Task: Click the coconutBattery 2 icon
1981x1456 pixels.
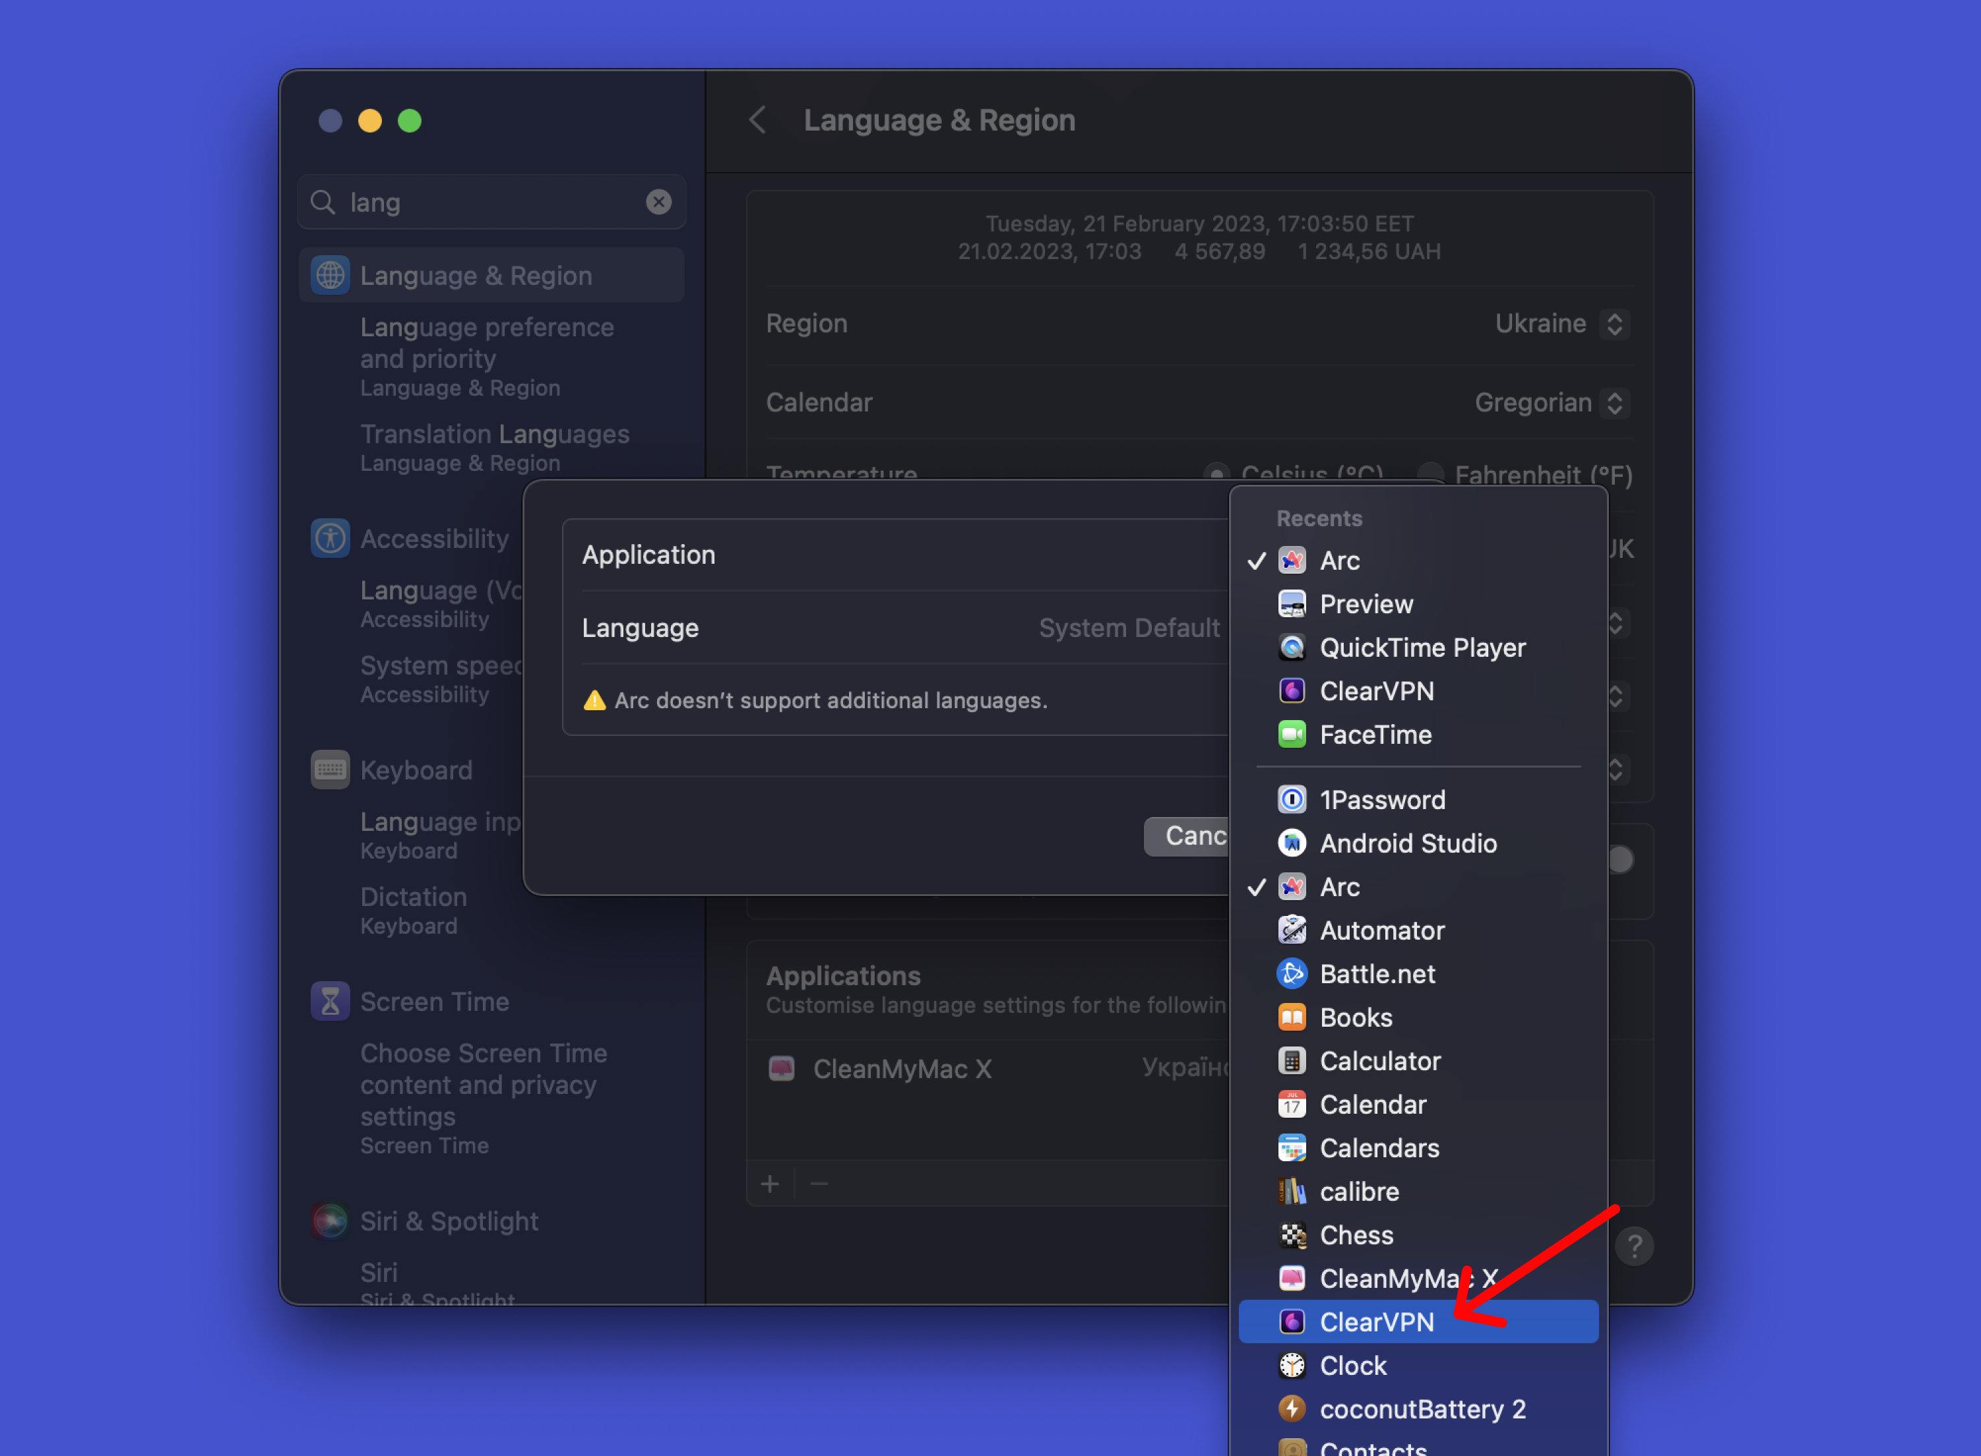Action: 1292,1409
